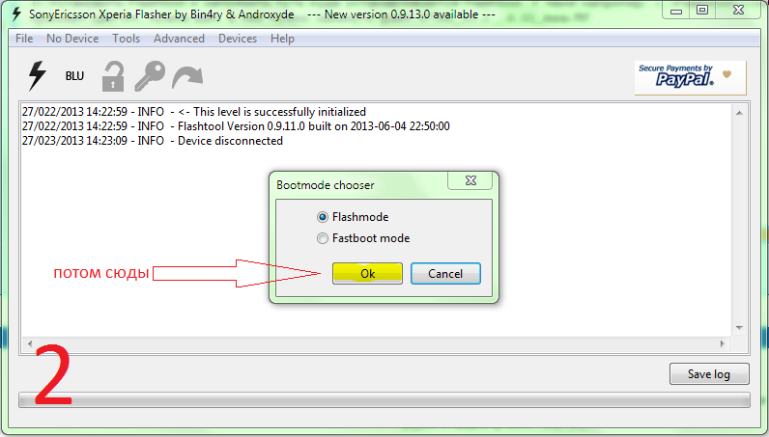
Task: Open the Help menu
Action: [x=282, y=39]
